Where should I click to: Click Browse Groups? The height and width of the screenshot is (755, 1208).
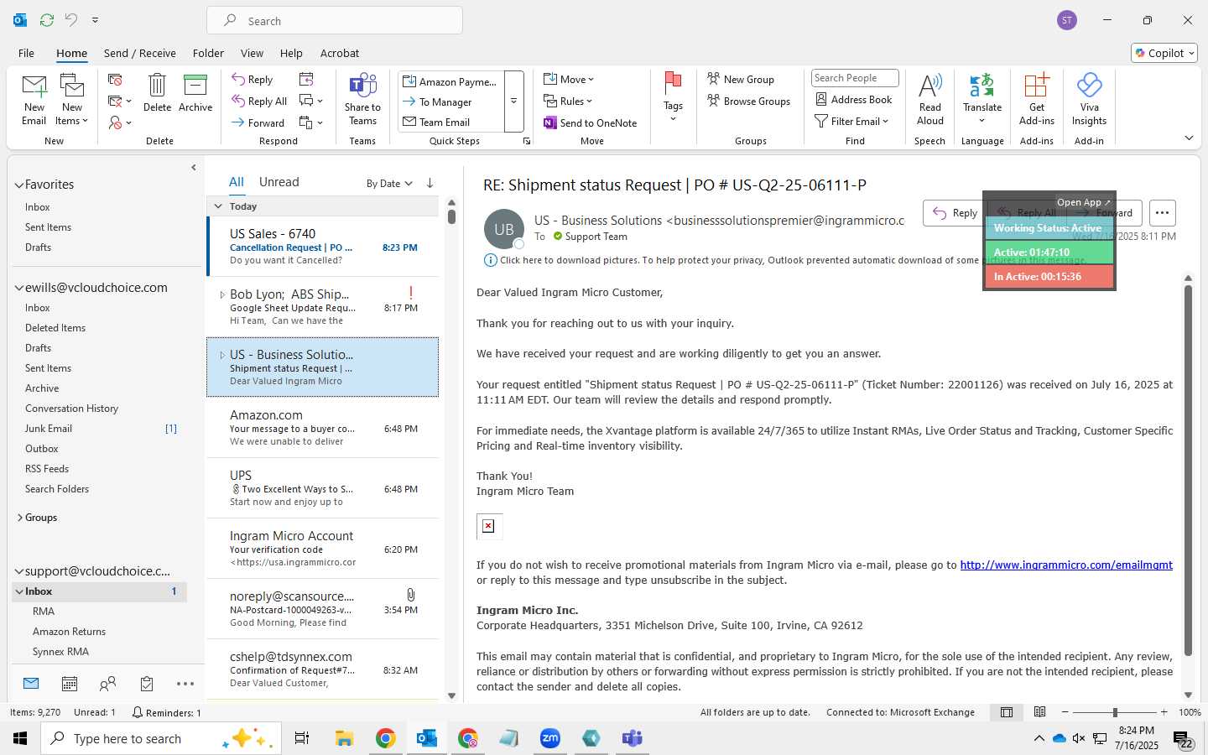(x=749, y=102)
